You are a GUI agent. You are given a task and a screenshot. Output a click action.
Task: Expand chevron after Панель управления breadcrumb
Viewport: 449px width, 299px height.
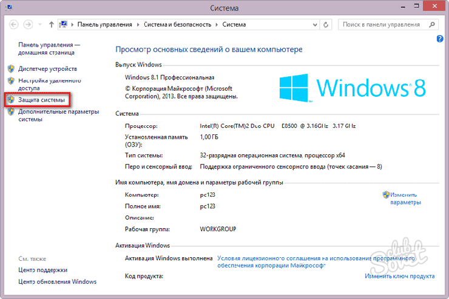pyautogui.click(x=138, y=25)
